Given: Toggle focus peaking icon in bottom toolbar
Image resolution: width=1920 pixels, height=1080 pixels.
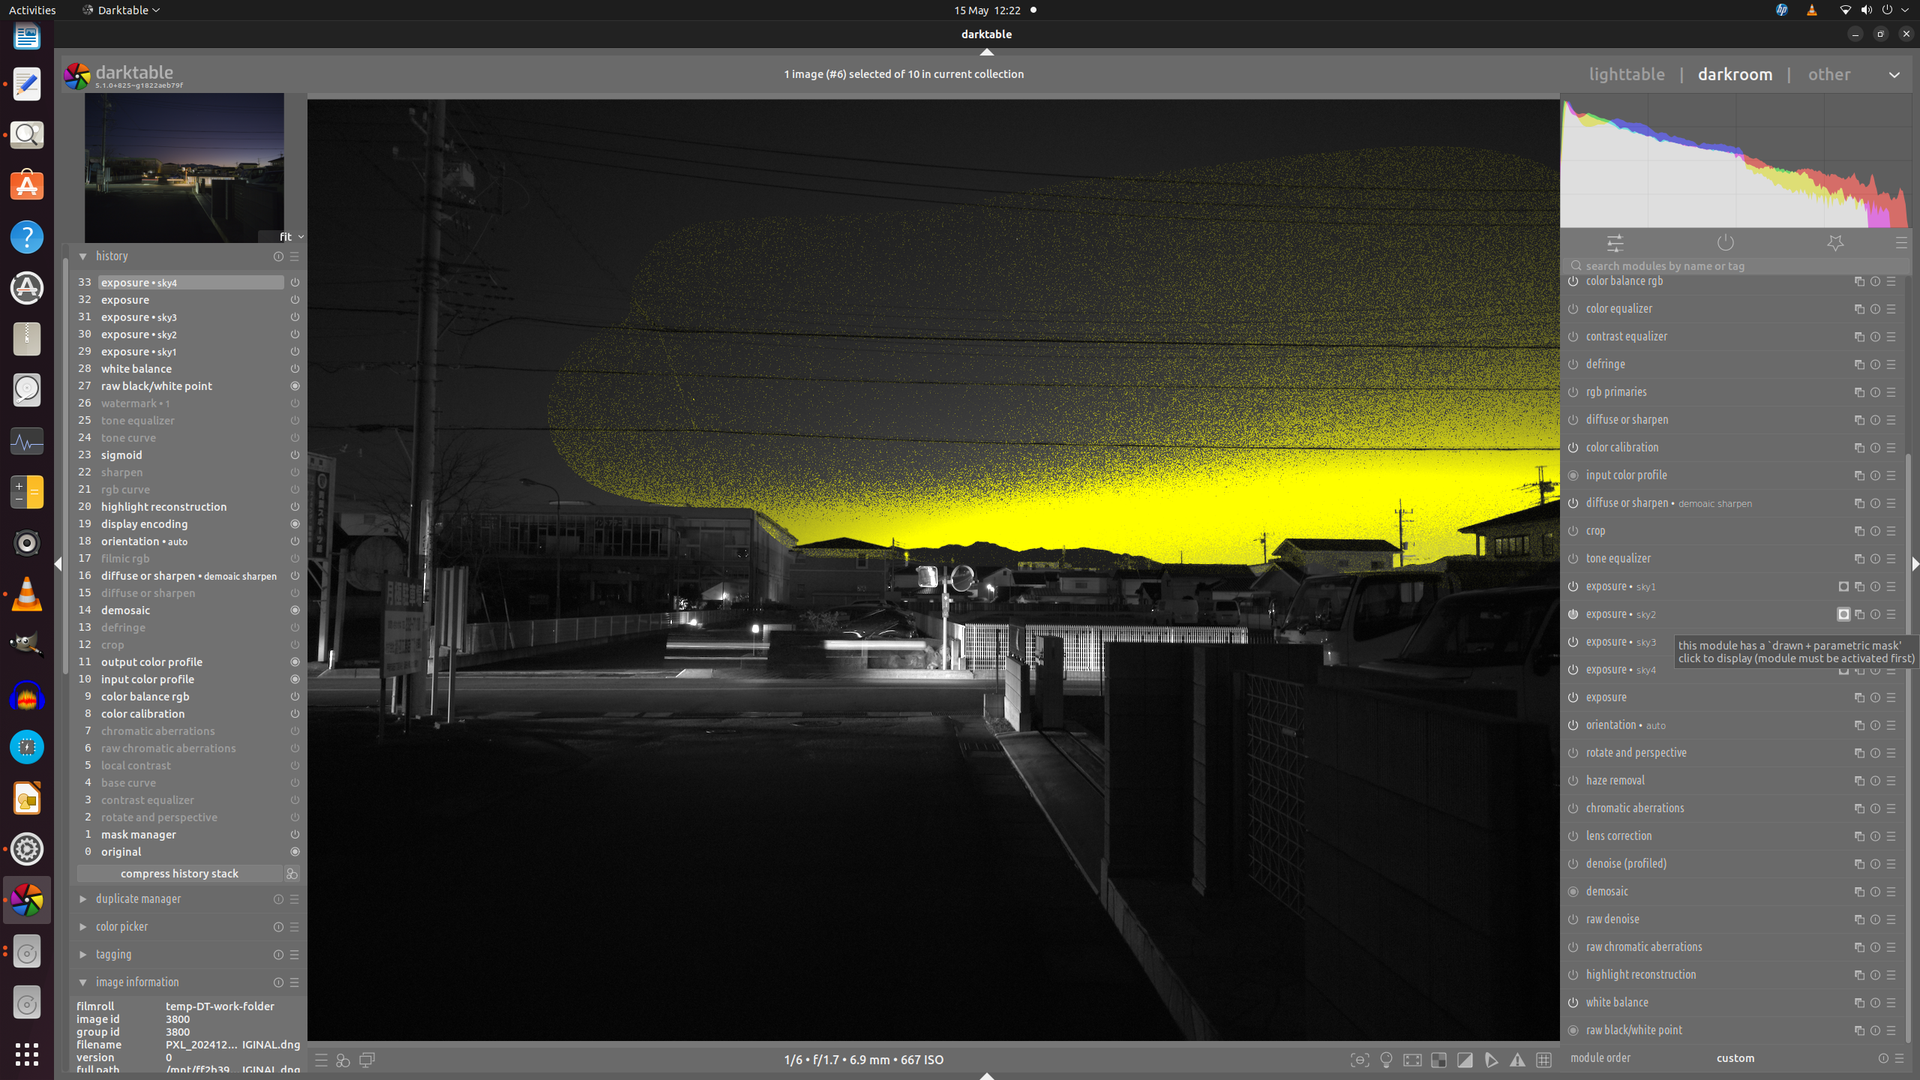Looking at the screenshot, I should 1360,1060.
